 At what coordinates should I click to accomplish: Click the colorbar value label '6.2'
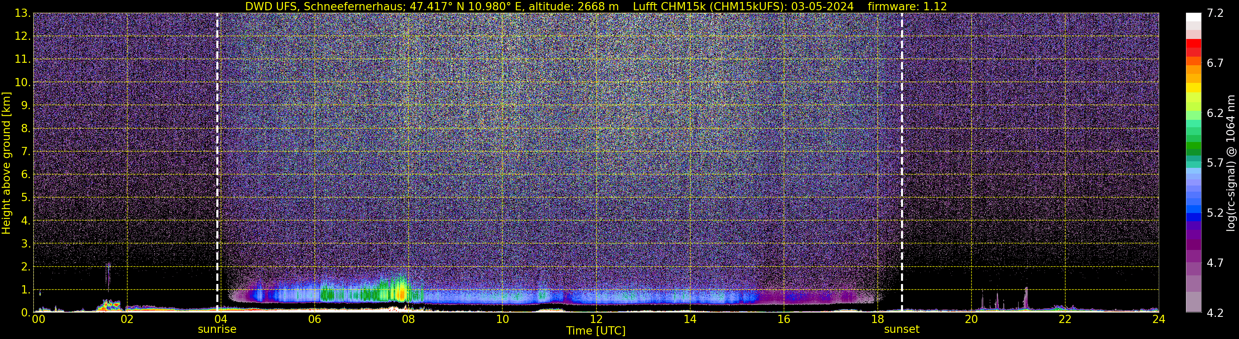pos(1215,113)
